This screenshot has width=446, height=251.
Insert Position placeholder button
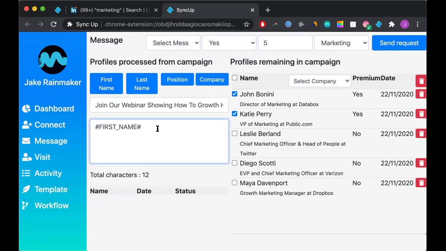click(x=177, y=79)
